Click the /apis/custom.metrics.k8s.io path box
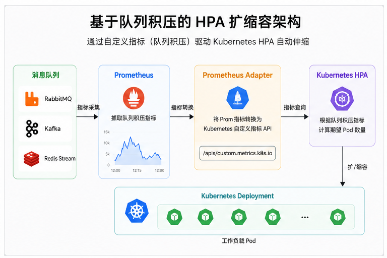The height and width of the screenshot is (258, 387). tap(237, 153)
